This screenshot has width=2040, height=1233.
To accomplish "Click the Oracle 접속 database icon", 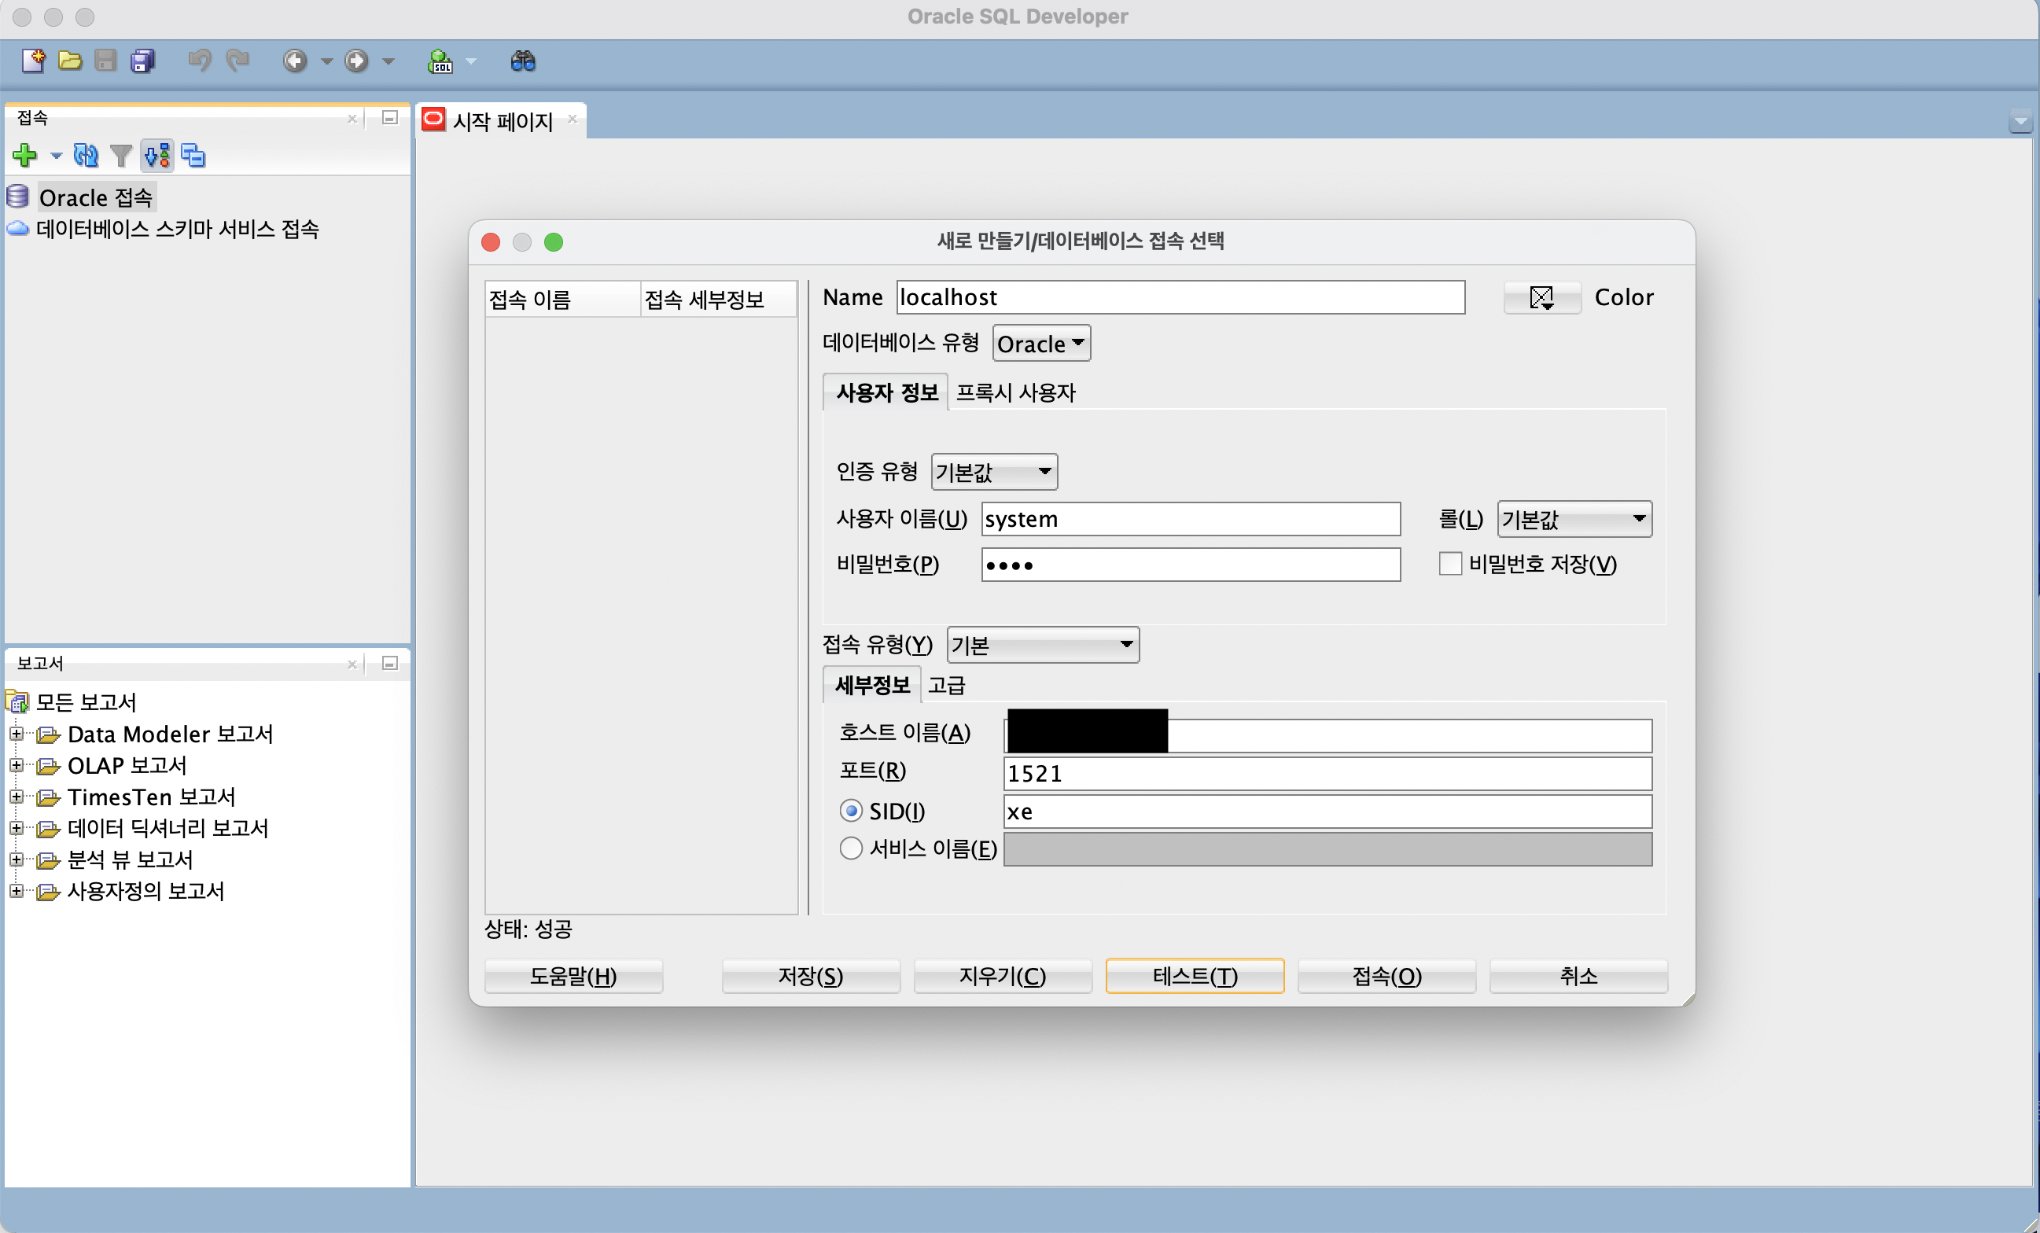I will (x=17, y=197).
